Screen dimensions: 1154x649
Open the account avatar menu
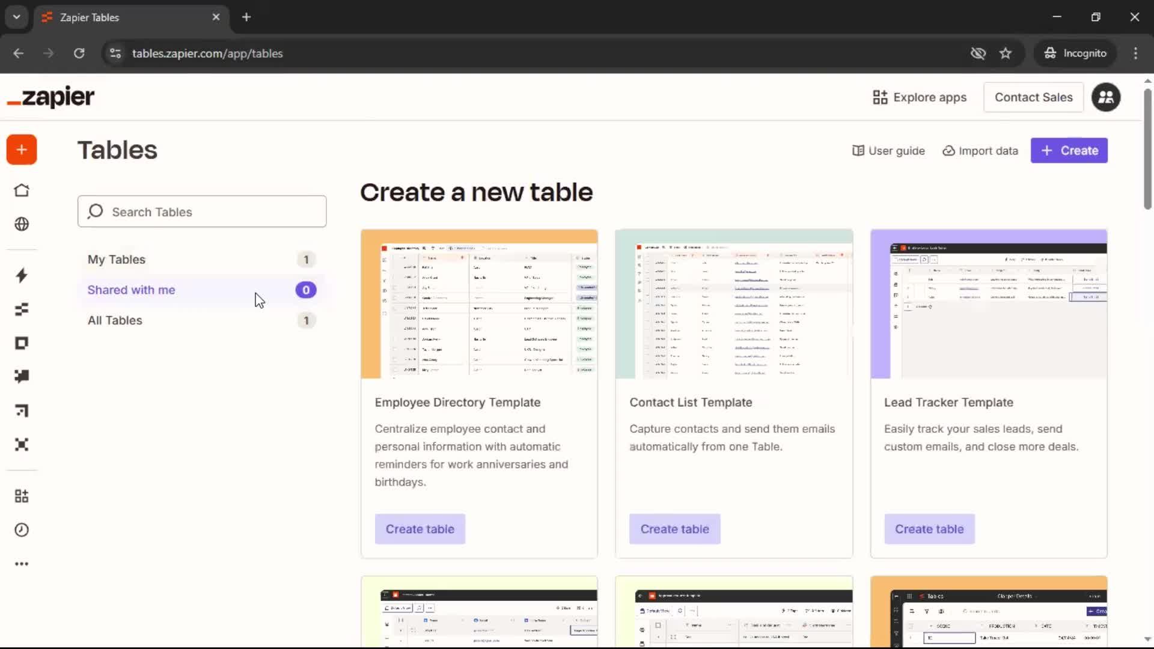click(1106, 97)
